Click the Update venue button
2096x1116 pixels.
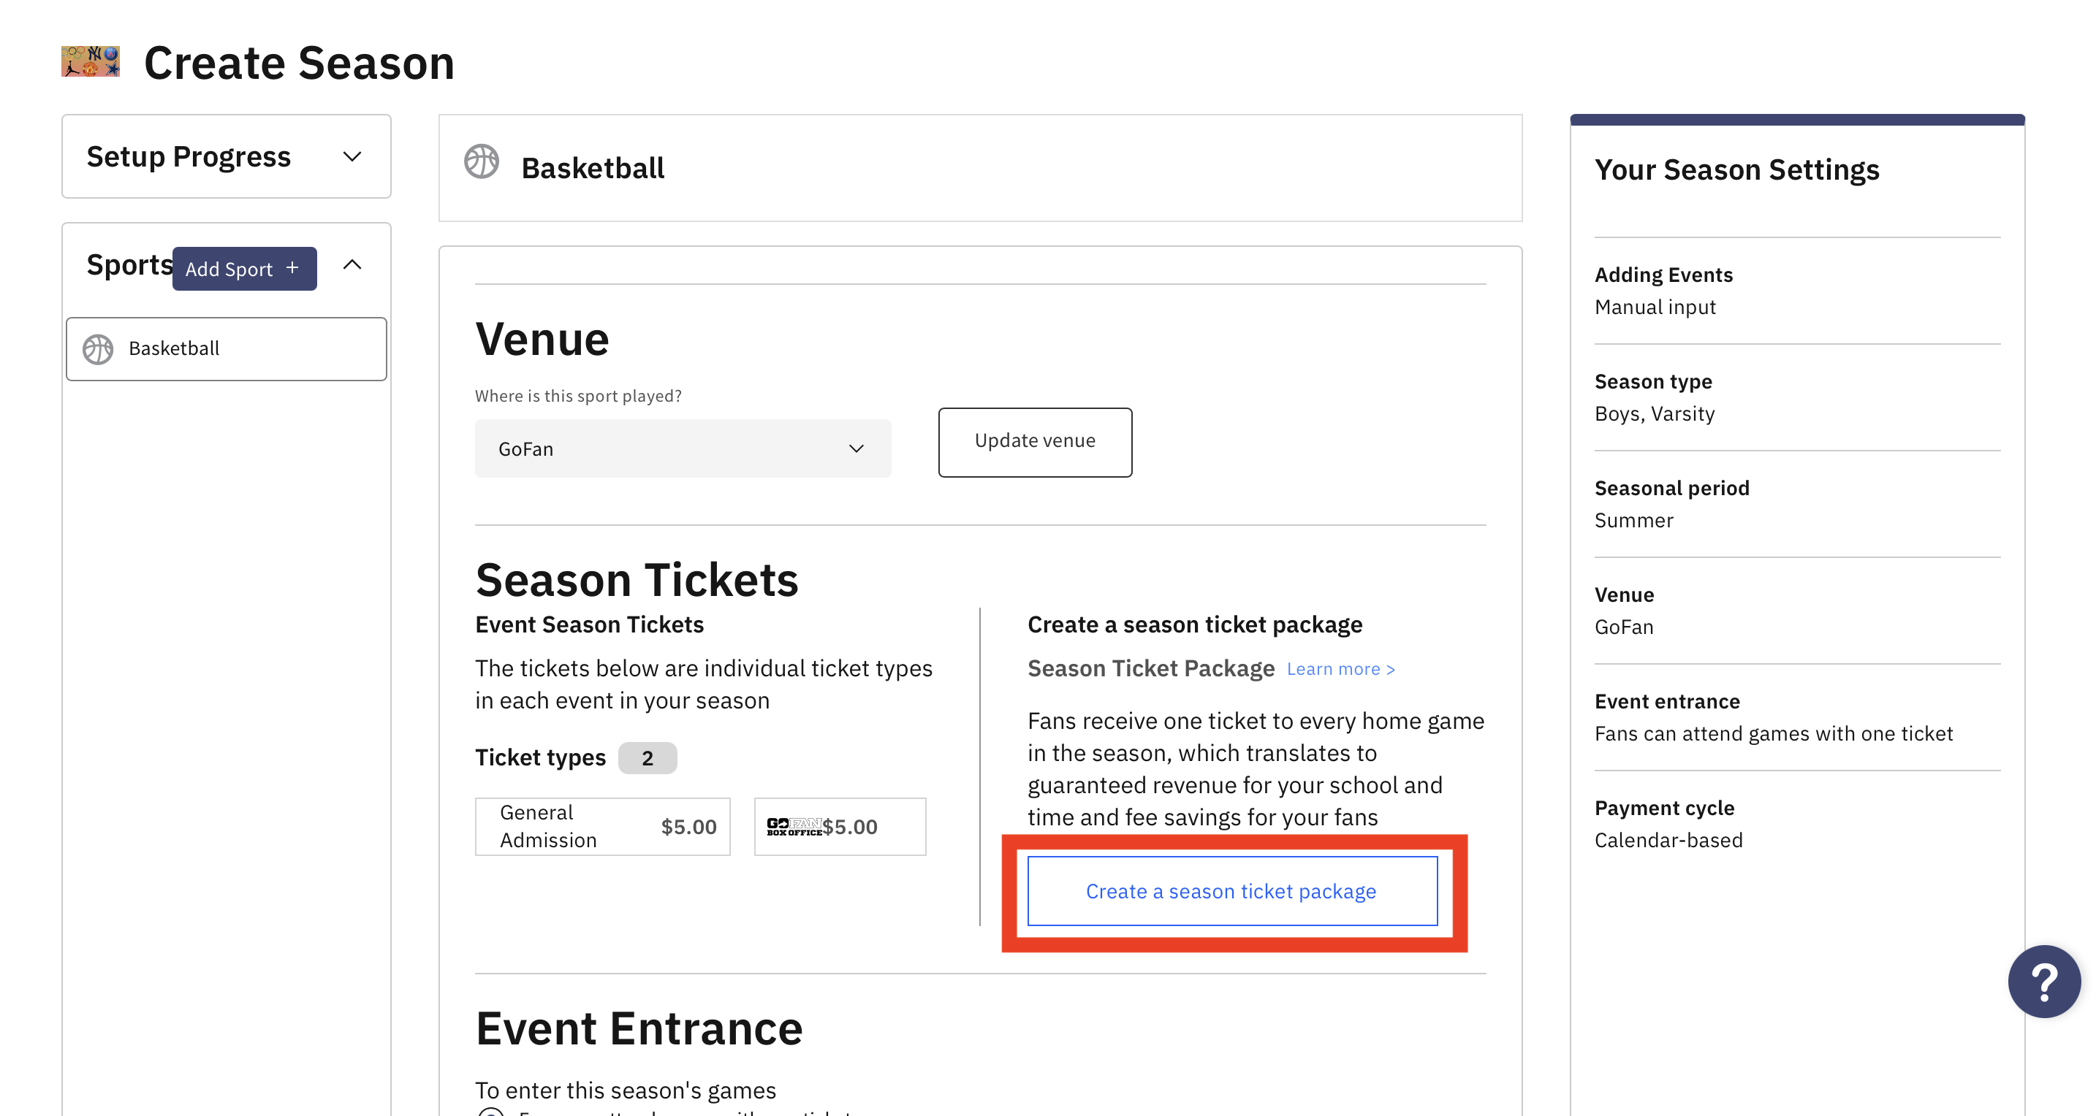tap(1035, 442)
